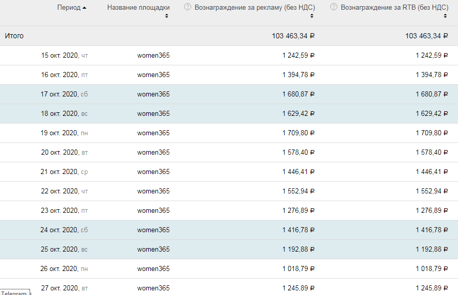Image resolution: width=458 pixels, height=295 pixels.
Task: Click sort arrows under the RTB reward column header
Action: click(x=446, y=16)
